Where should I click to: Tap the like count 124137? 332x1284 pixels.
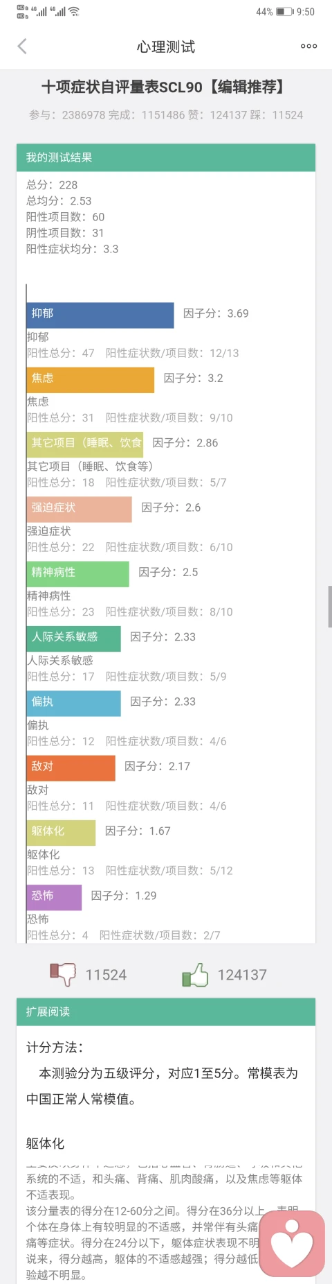coord(242,975)
